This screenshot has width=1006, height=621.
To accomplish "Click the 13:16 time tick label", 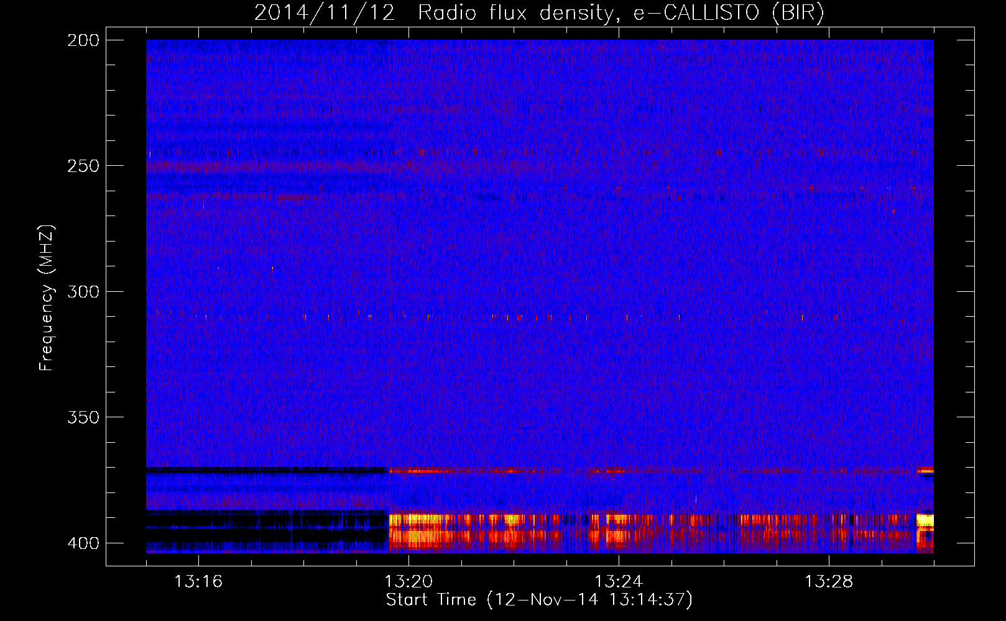I will tap(198, 582).
